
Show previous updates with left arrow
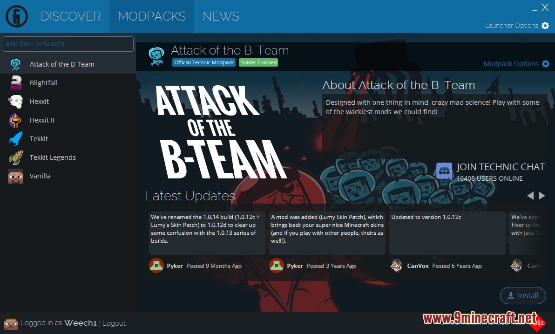click(x=530, y=196)
